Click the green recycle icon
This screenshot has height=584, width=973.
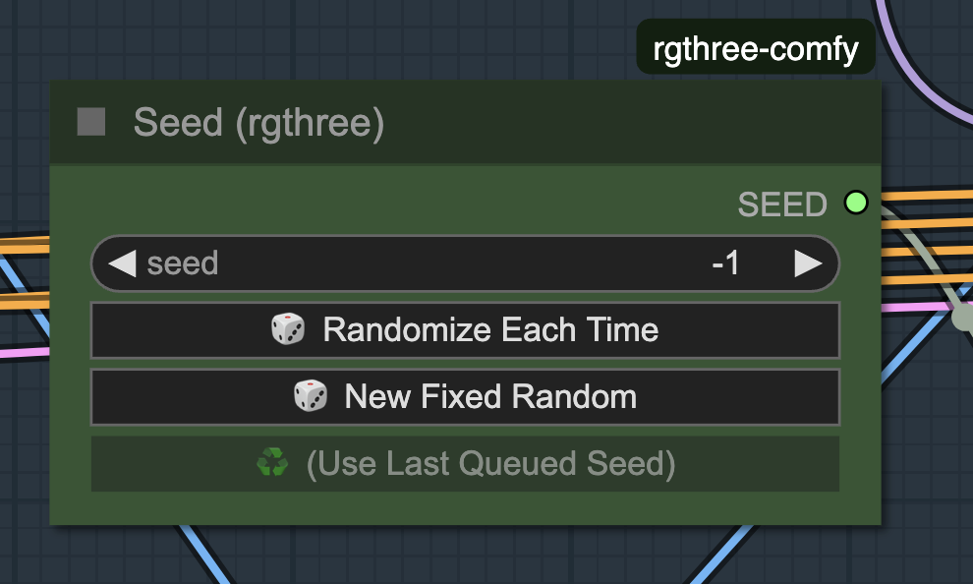click(x=272, y=463)
